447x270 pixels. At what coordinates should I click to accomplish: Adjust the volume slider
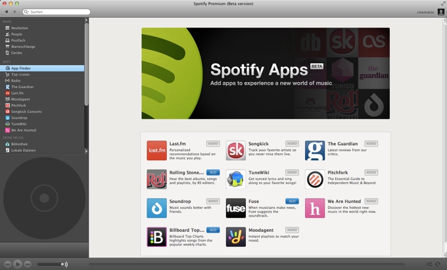(51, 264)
